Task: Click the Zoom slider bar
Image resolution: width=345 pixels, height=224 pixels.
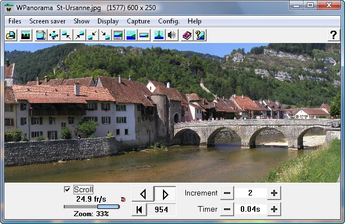Action: click(x=91, y=207)
